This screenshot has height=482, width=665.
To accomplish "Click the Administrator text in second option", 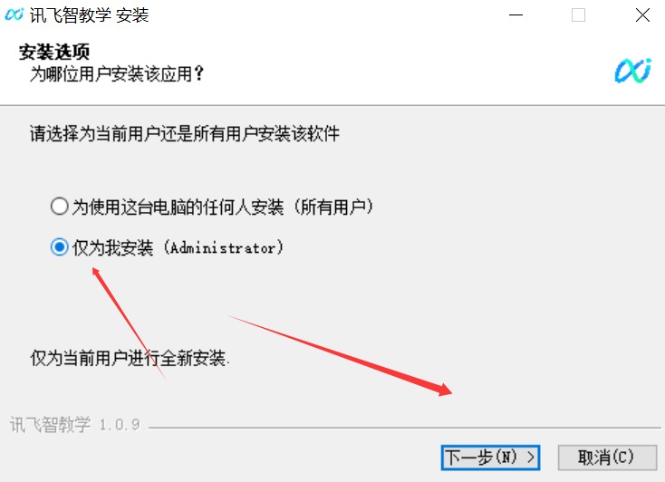I will pos(223,247).
